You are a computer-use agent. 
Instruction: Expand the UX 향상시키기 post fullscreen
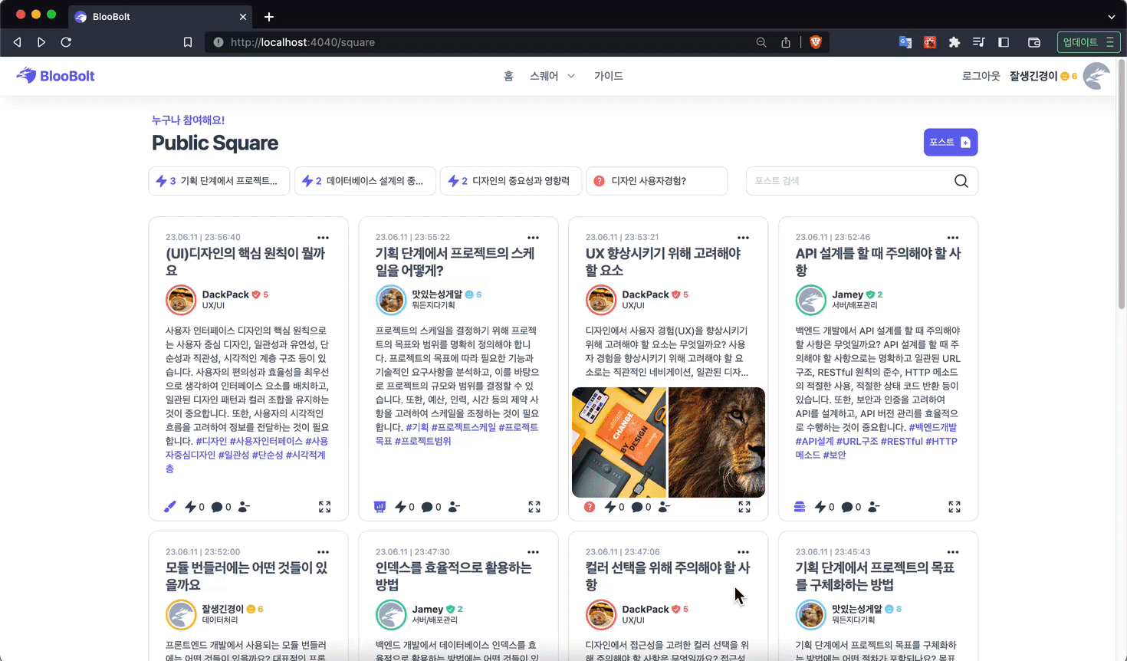tap(744, 507)
